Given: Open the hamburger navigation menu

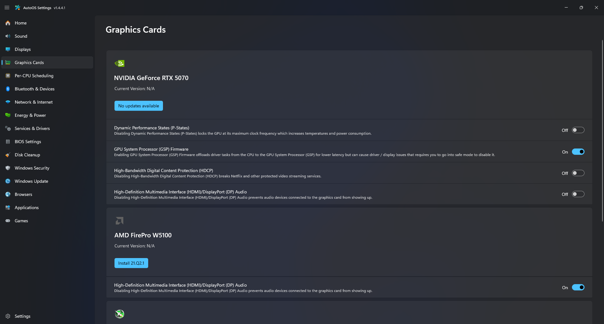Looking at the screenshot, I should tap(7, 8).
